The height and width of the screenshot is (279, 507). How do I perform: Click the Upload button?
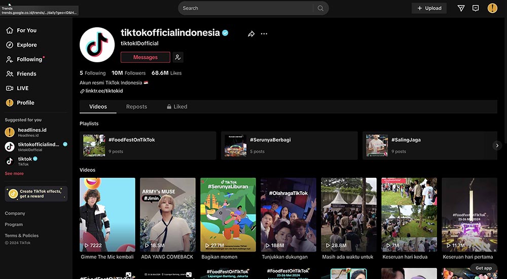(429, 9)
